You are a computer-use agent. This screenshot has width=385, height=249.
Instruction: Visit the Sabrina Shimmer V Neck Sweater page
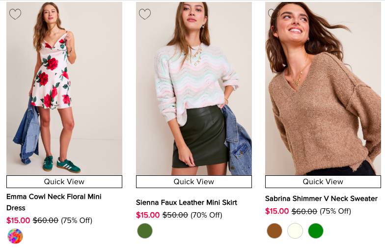tap(321, 198)
